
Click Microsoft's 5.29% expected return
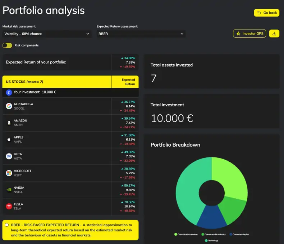point(130,173)
